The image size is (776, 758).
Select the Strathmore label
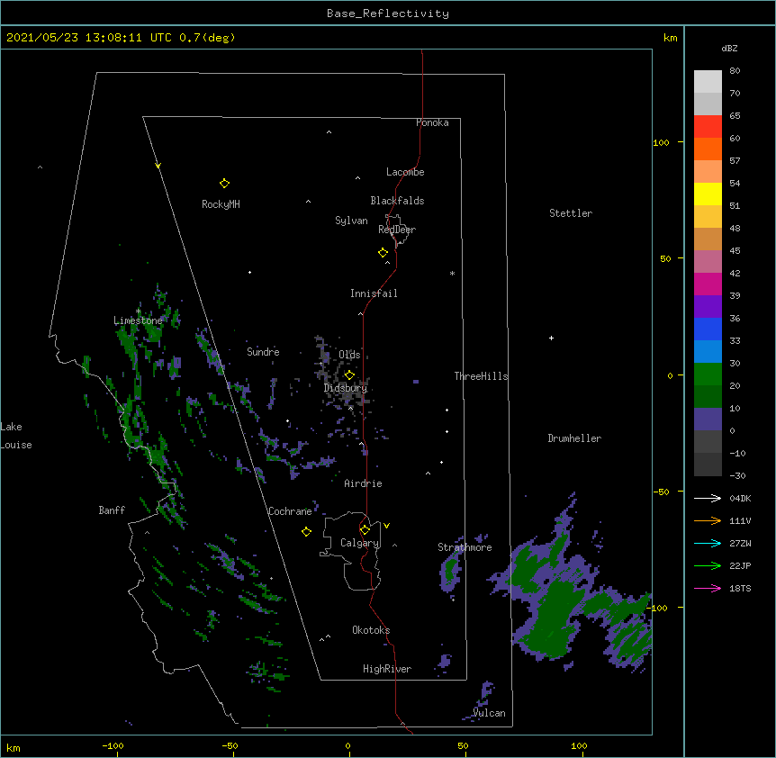coord(465,547)
